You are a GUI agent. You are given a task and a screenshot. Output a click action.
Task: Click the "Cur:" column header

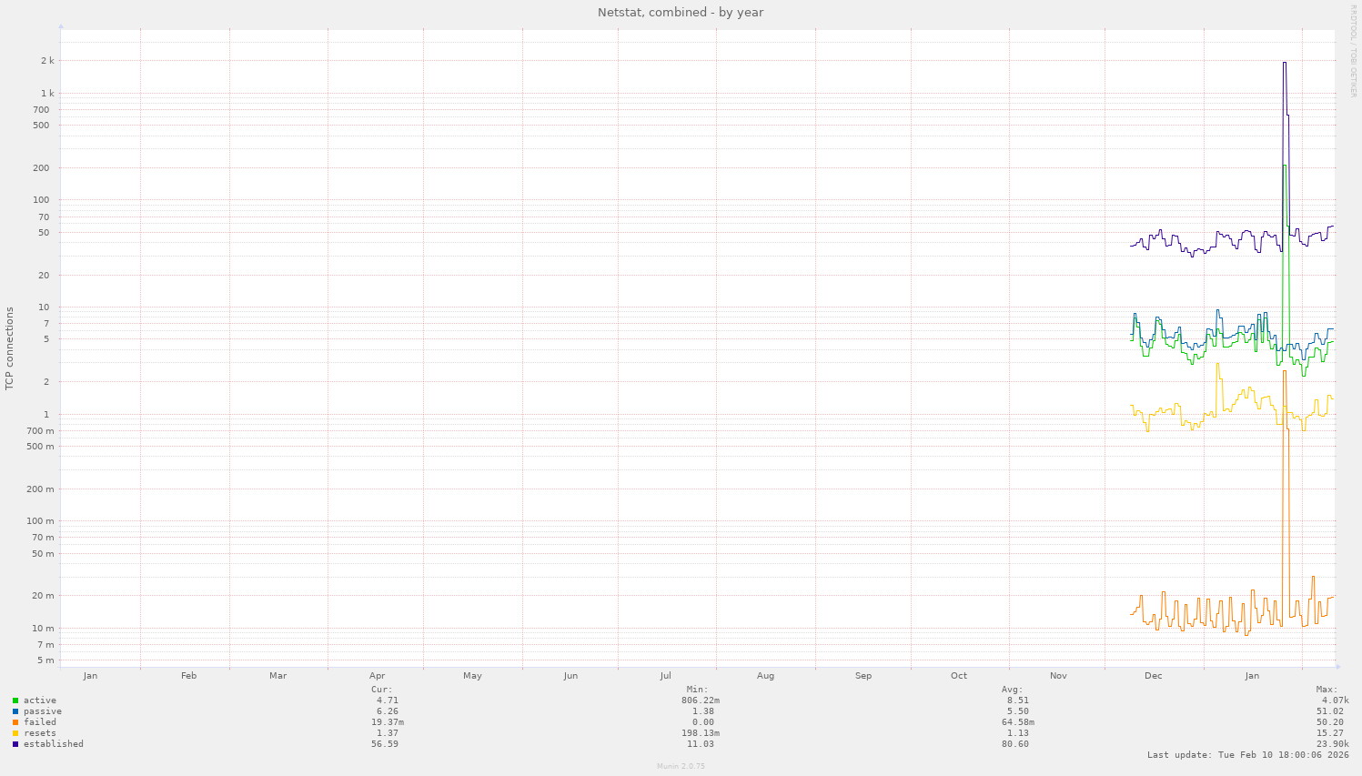(379, 689)
